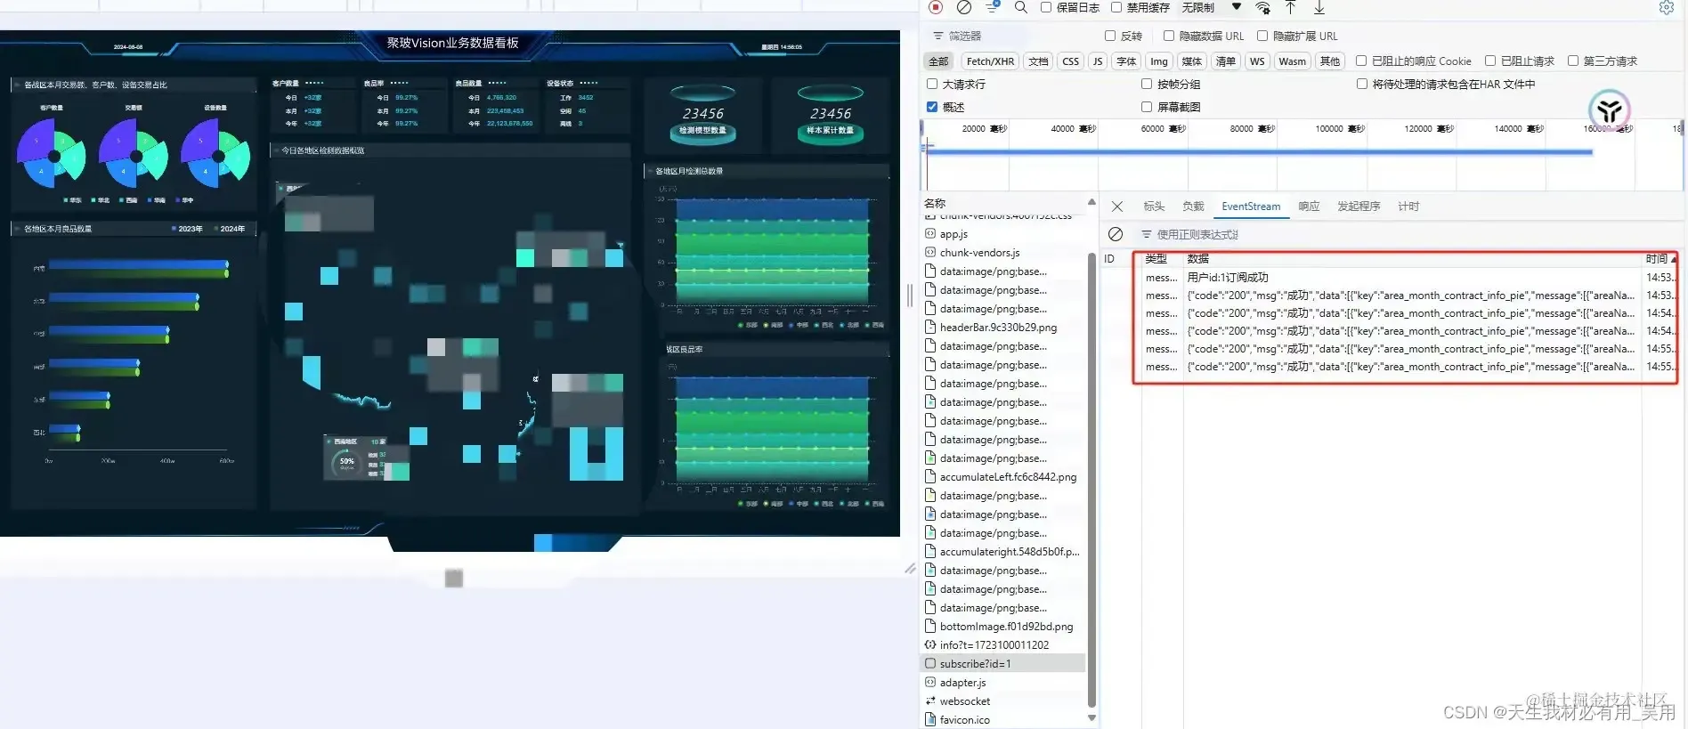Click the request list vertical scrollbar
The width and height of the screenshot is (1688, 729).
coord(1092,481)
